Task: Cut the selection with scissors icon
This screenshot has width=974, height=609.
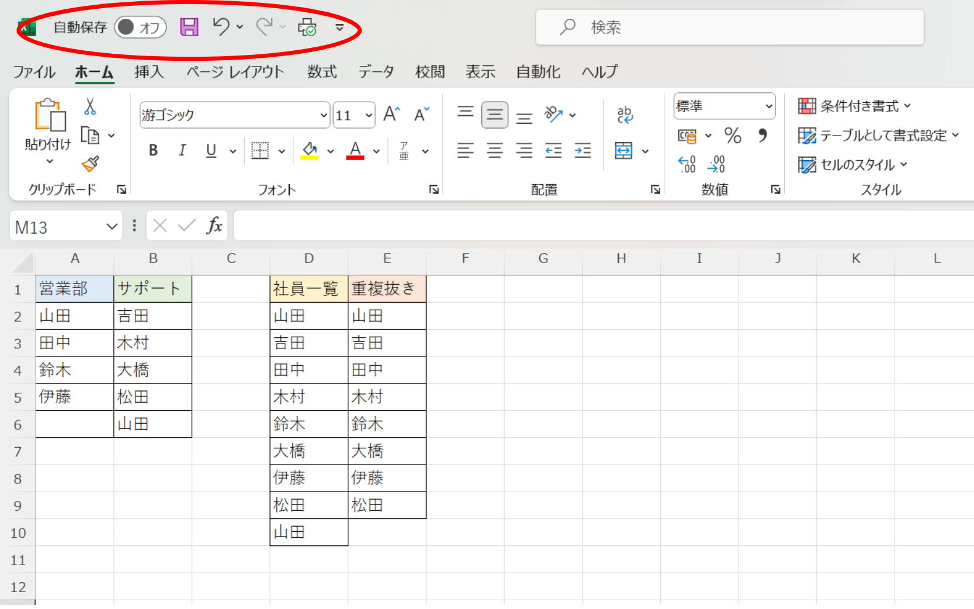Action: tap(90, 106)
